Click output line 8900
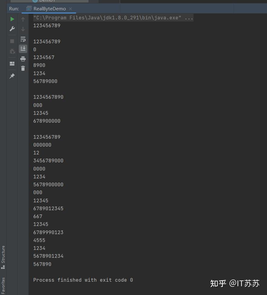This screenshot has width=267, height=295. [x=39, y=65]
